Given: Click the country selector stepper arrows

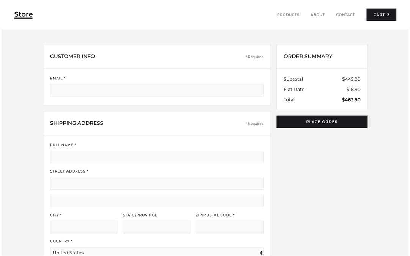Looking at the screenshot, I should pos(261,252).
